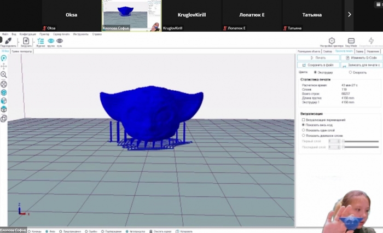Viewport: 383px width, 233px height.
Task: Open the Temperature curve tab
Action: (x=22, y=51)
